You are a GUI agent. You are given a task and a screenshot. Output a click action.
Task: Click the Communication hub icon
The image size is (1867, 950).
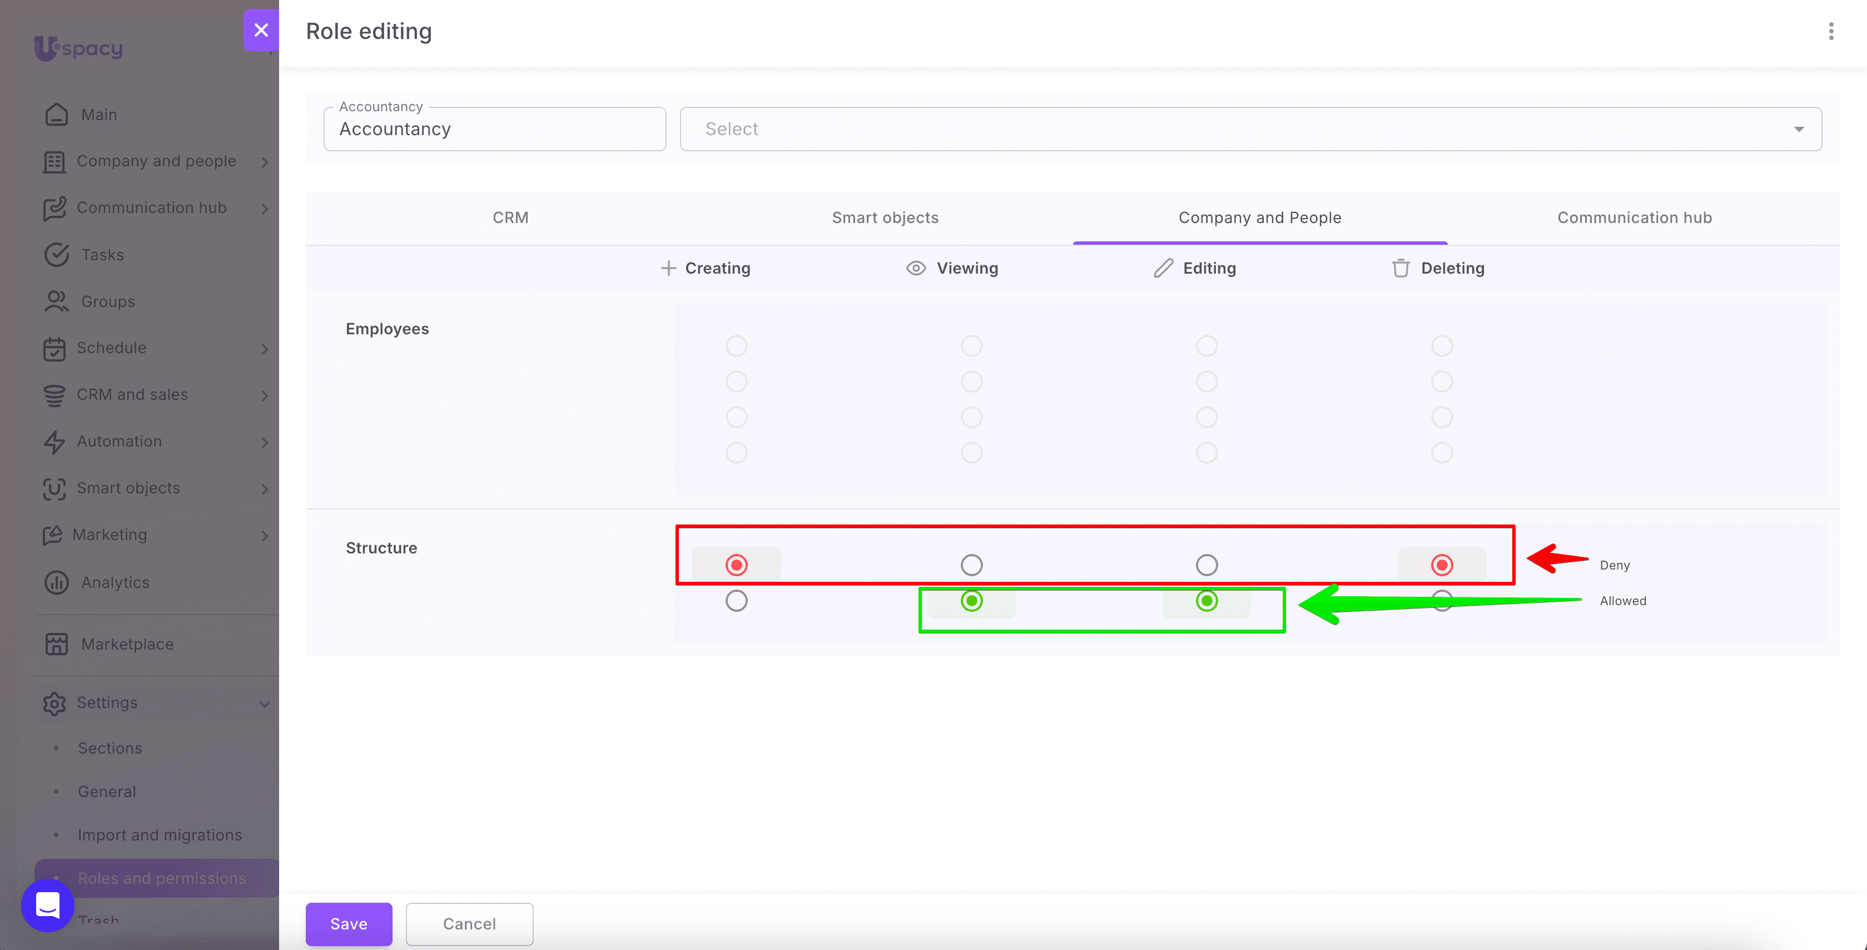pos(54,208)
